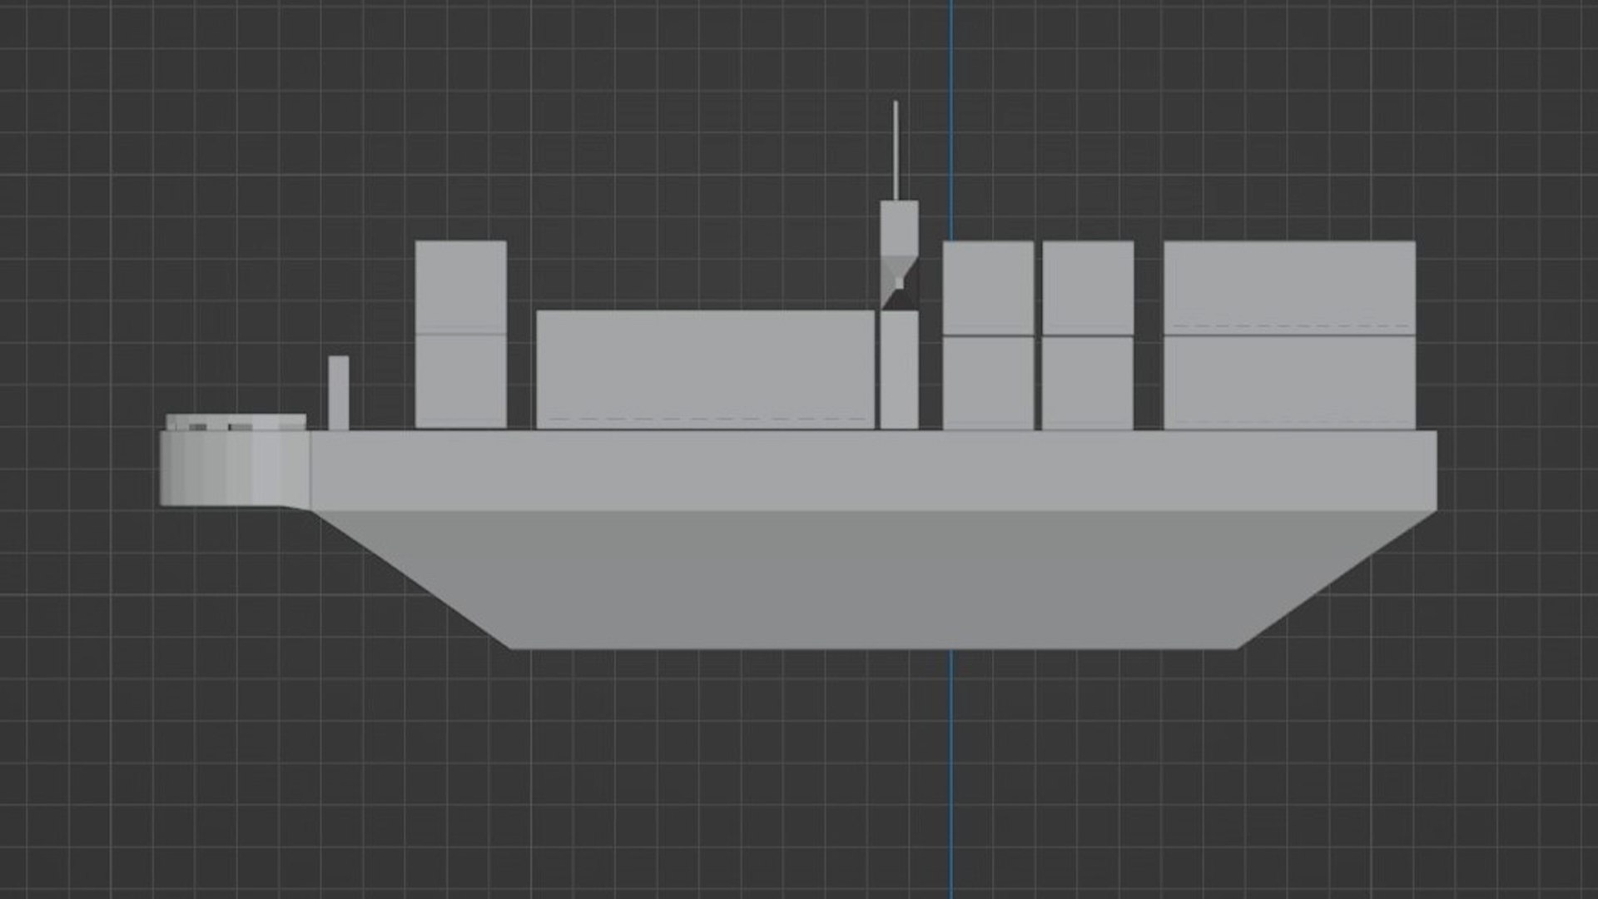Viewport: 1598px width, 899px height.
Task: Select the ship's large hull body
Action: click(874, 539)
